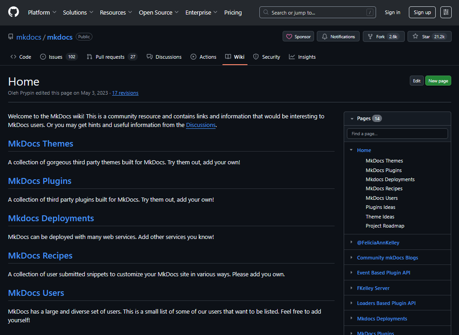Screen dimensions: 459x335
Task: Expand the Community mkDocs Blogs page
Action: [x=351, y=258]
